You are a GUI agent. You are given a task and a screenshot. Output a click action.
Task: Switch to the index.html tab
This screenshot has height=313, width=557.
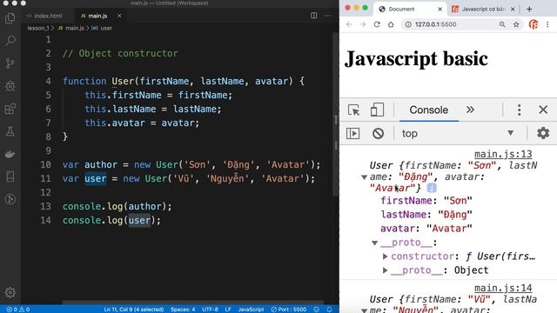click(x=44, y=16)
